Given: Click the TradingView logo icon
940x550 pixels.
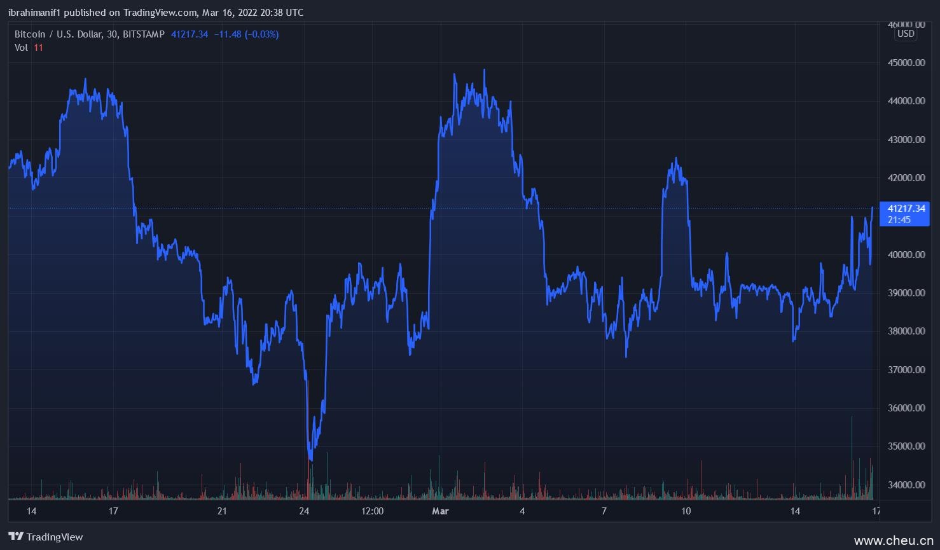Looking at the screenshot, I should click(x=16, y=537).
